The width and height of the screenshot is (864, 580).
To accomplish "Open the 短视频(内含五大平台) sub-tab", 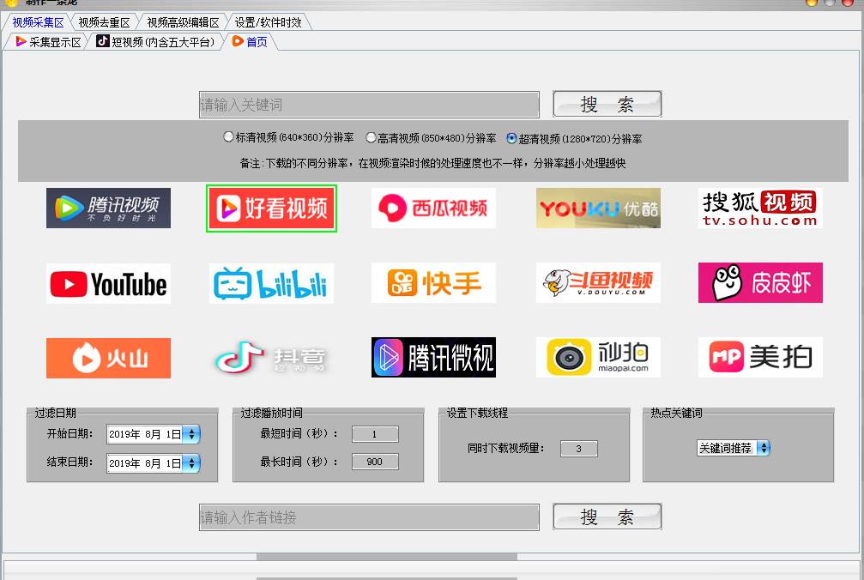I will pos(155,42).
